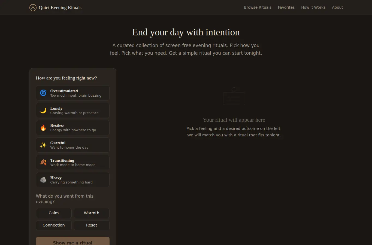Screen dimensions: 372x245
Task: Click the spiral icon beside Overstimulated
Action: pos(43,93)
